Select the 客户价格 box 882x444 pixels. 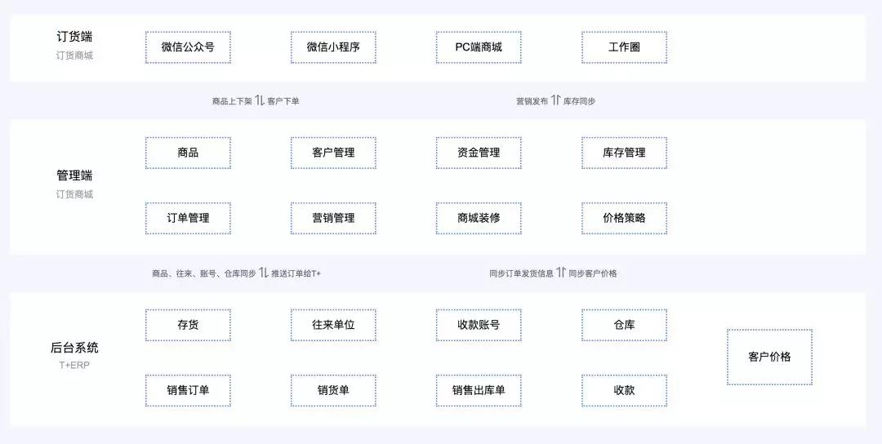coord(769,357)
